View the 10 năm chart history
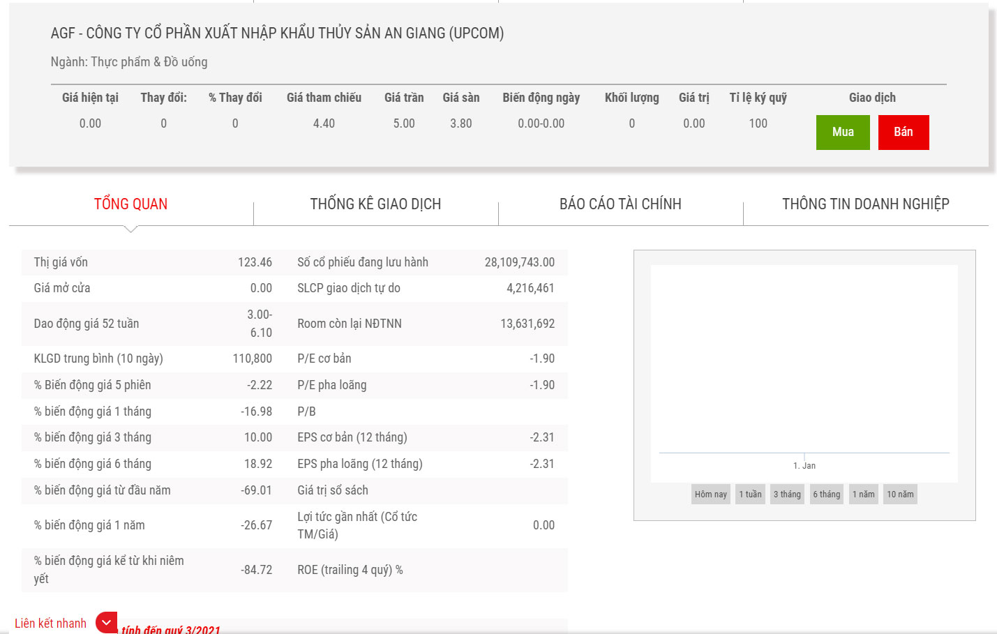Viewport: 997px width, 634px height. coord(900,495)
